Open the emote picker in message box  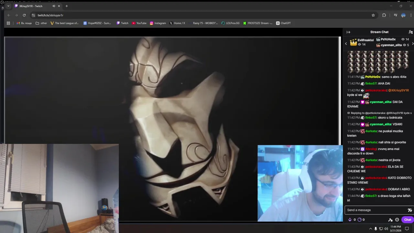[x=410, y=210]
